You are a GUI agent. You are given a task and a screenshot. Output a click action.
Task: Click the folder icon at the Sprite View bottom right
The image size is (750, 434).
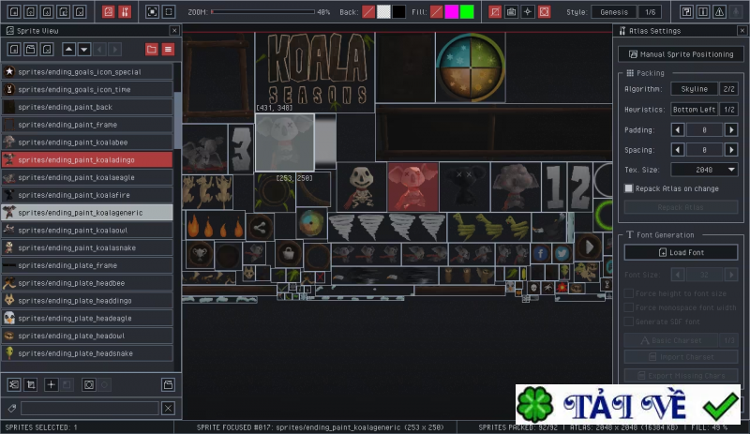(168, 384)
